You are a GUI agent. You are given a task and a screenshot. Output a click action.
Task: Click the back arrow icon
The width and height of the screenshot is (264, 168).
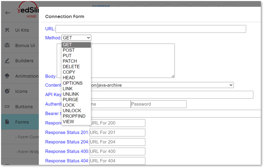[8, 13]
